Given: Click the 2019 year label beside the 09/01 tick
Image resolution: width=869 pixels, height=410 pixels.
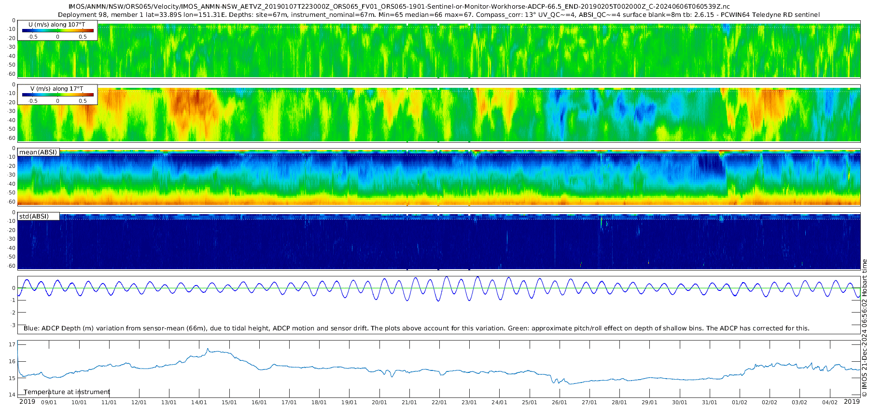Looking at the screenshot, I should click(27, 401).
